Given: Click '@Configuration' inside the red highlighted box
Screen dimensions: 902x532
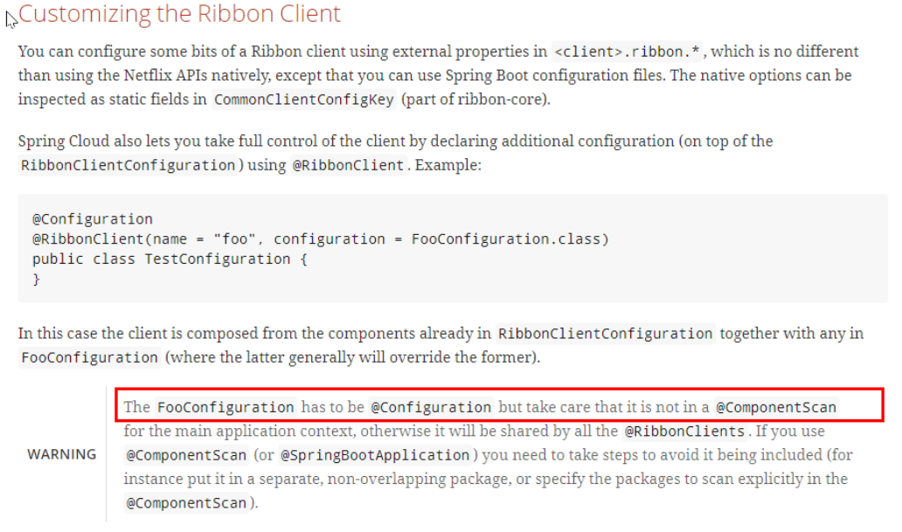Looking at the screenshot, I should click(x=431, y=407).
